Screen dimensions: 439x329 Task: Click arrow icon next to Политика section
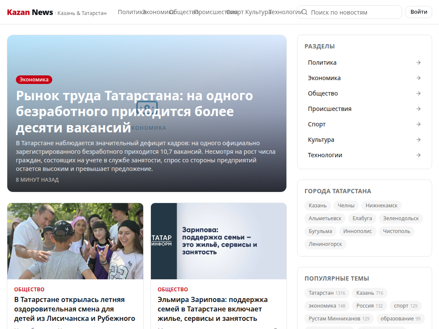[x=418, y=63]
